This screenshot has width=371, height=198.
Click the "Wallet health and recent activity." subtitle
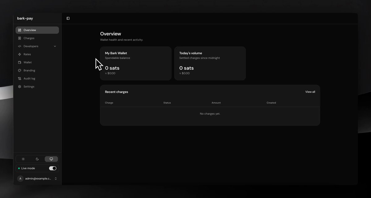point(122,40)
